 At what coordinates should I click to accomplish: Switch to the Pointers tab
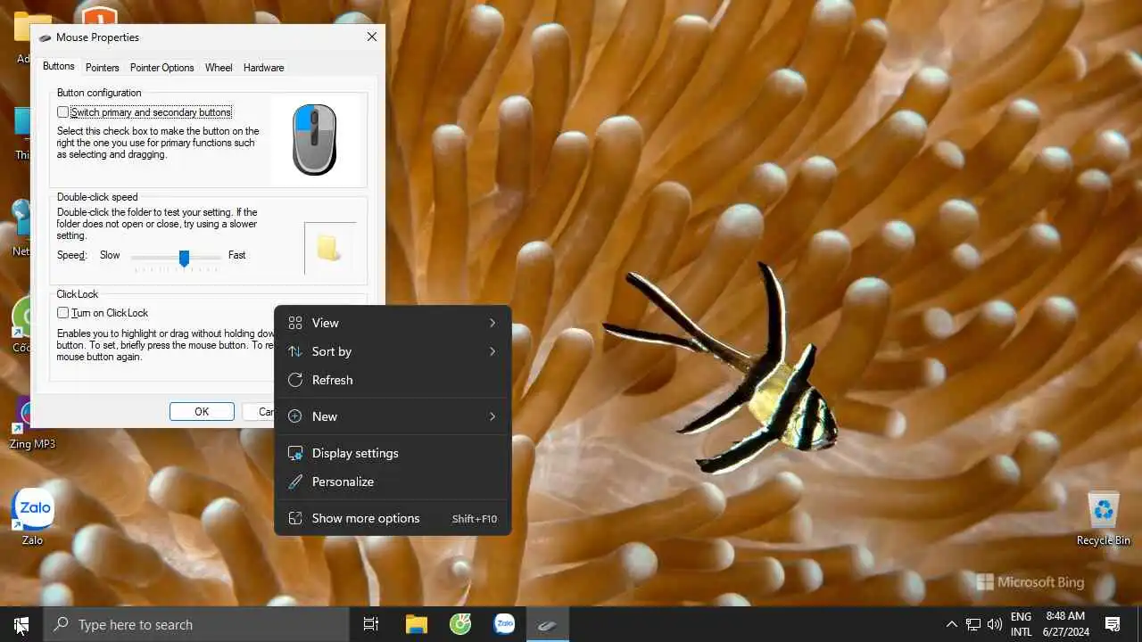[x=103, y=68]
